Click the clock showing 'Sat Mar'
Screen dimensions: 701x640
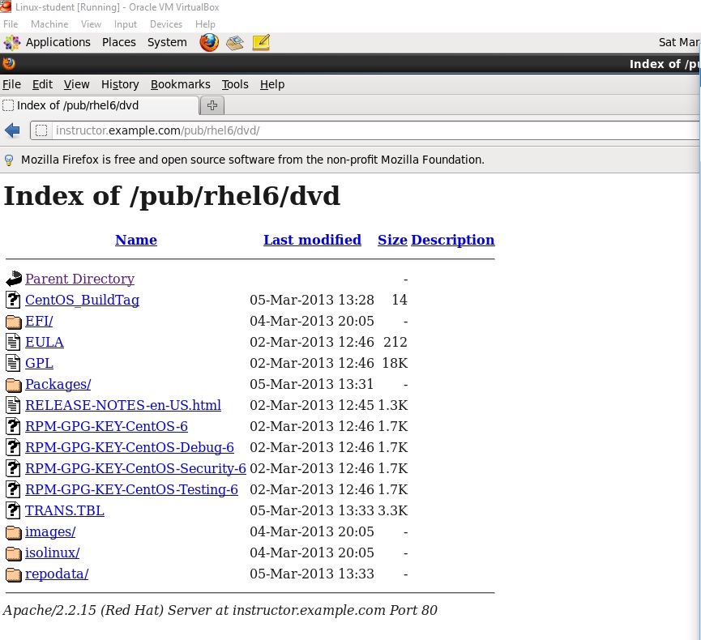pyautogui.click(x=679, y=42)
